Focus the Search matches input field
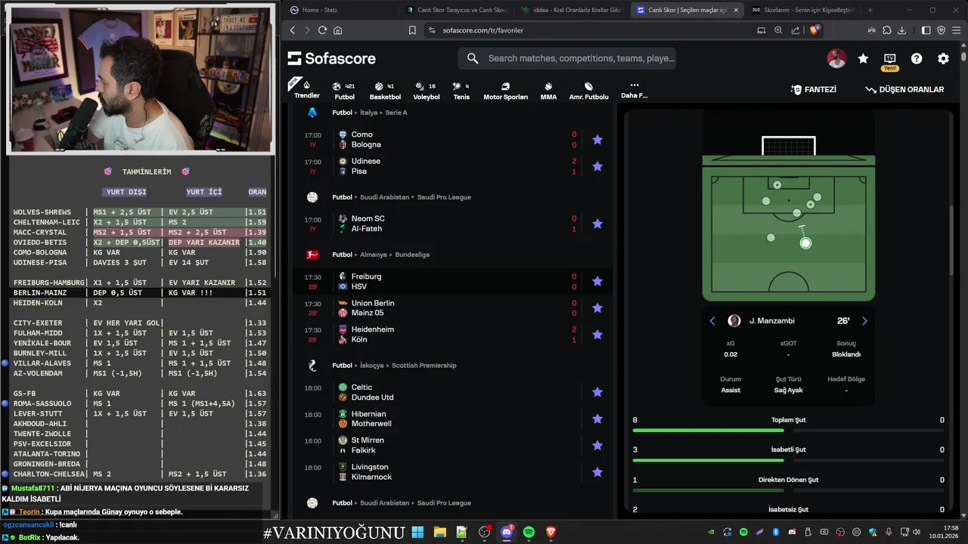The width and height of the screenshot is (968, 544). click(x=567, y=58)
